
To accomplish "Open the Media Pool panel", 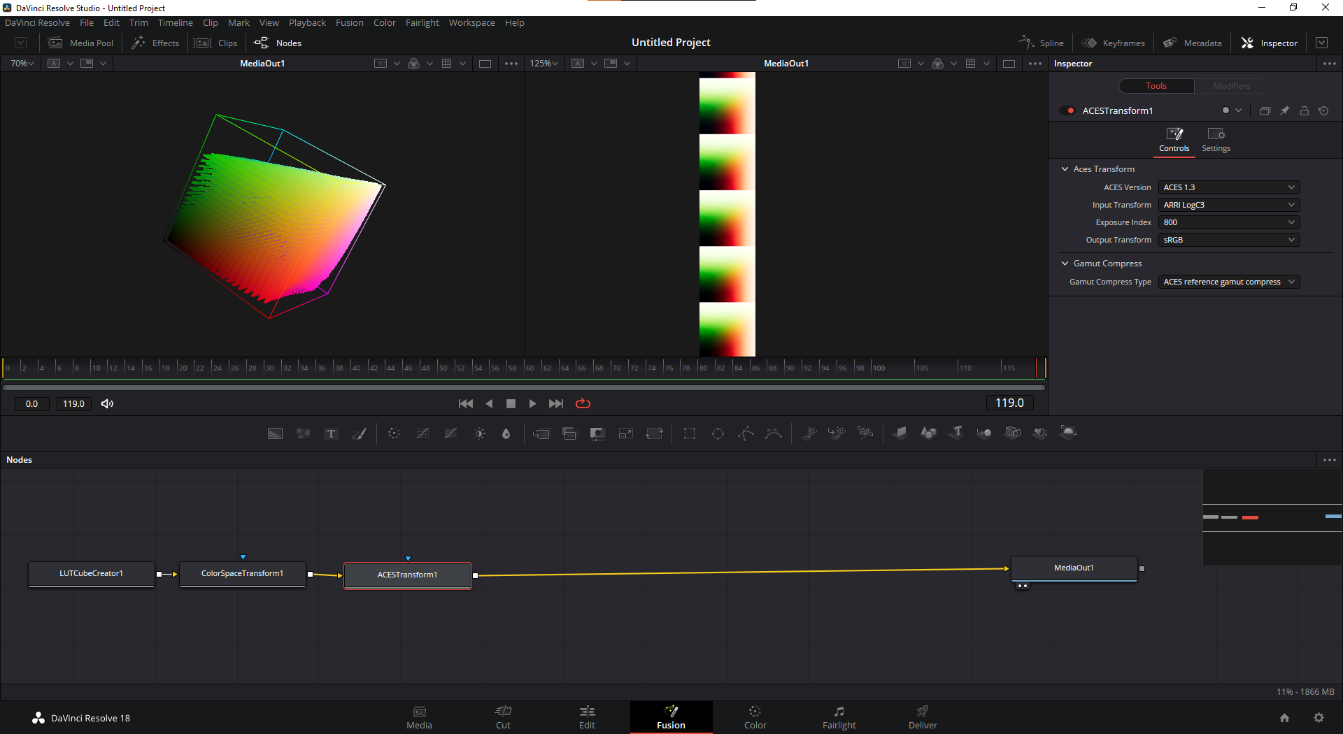I will point(80,43).
